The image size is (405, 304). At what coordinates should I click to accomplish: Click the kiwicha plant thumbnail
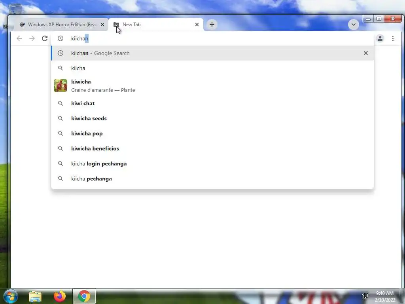(x=61, y=85)
